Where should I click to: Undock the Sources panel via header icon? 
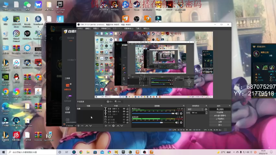pyautogui.click(x=129, y=106)
